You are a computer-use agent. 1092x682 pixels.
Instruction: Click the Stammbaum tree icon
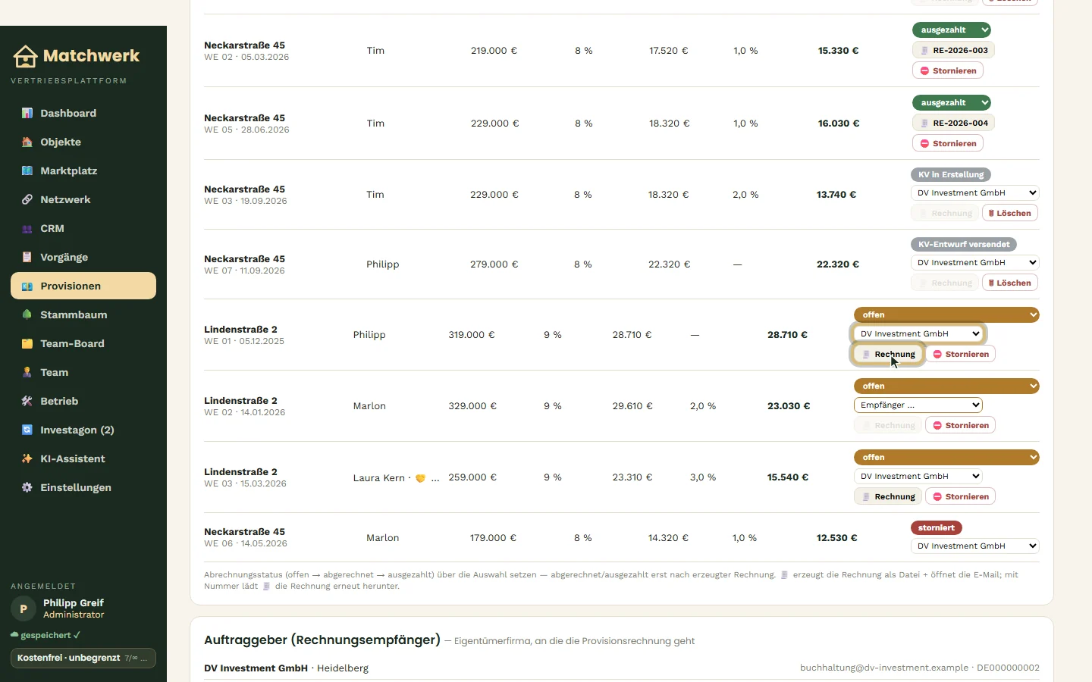27,314
